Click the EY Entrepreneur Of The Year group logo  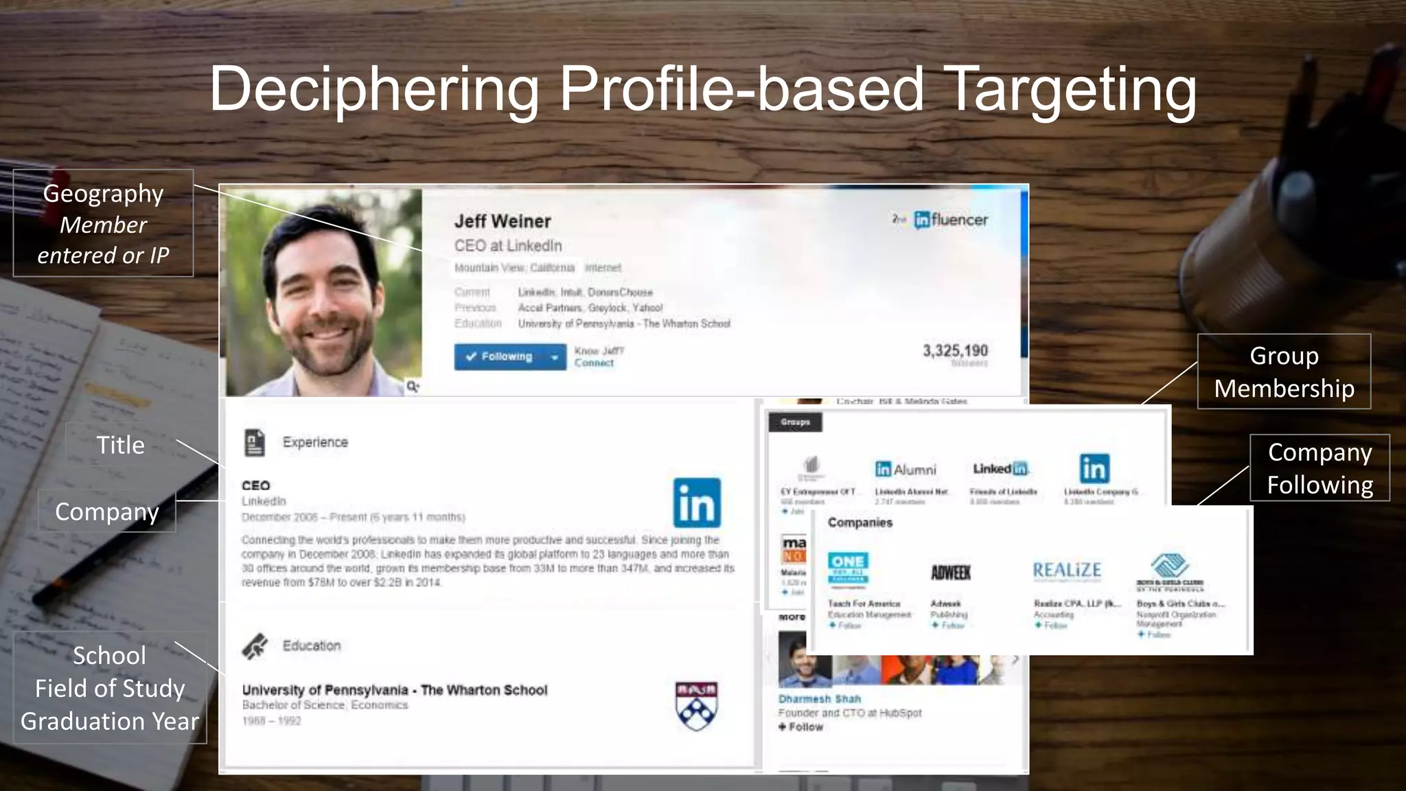click(x=811, y=468)
